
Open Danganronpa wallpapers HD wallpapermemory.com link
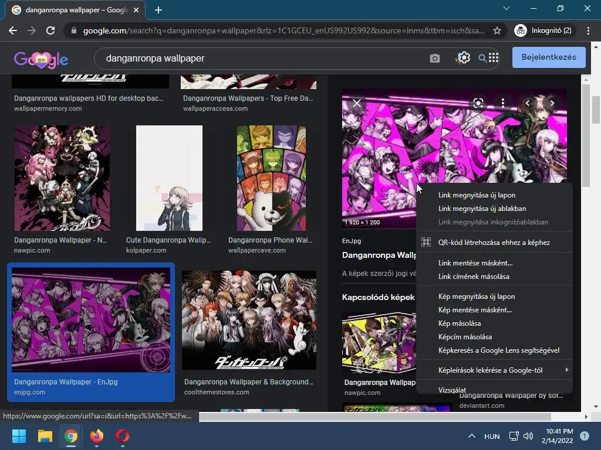pos(89,98)
